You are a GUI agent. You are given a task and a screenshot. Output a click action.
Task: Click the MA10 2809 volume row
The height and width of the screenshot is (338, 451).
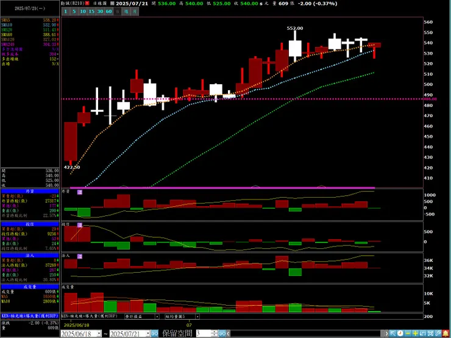[x=30, y=301]
